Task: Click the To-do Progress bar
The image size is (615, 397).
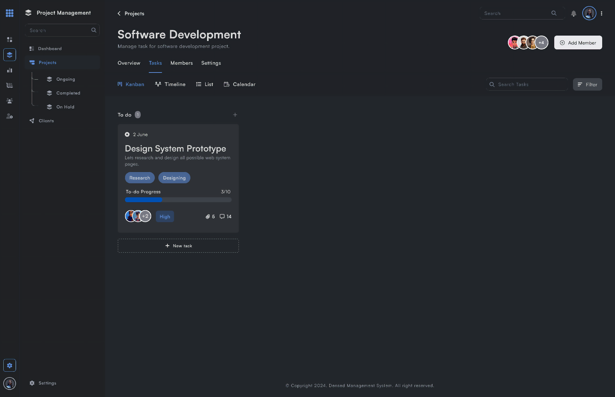Action: coord(178,200)
